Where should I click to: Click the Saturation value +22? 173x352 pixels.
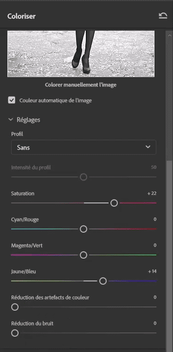152,194
